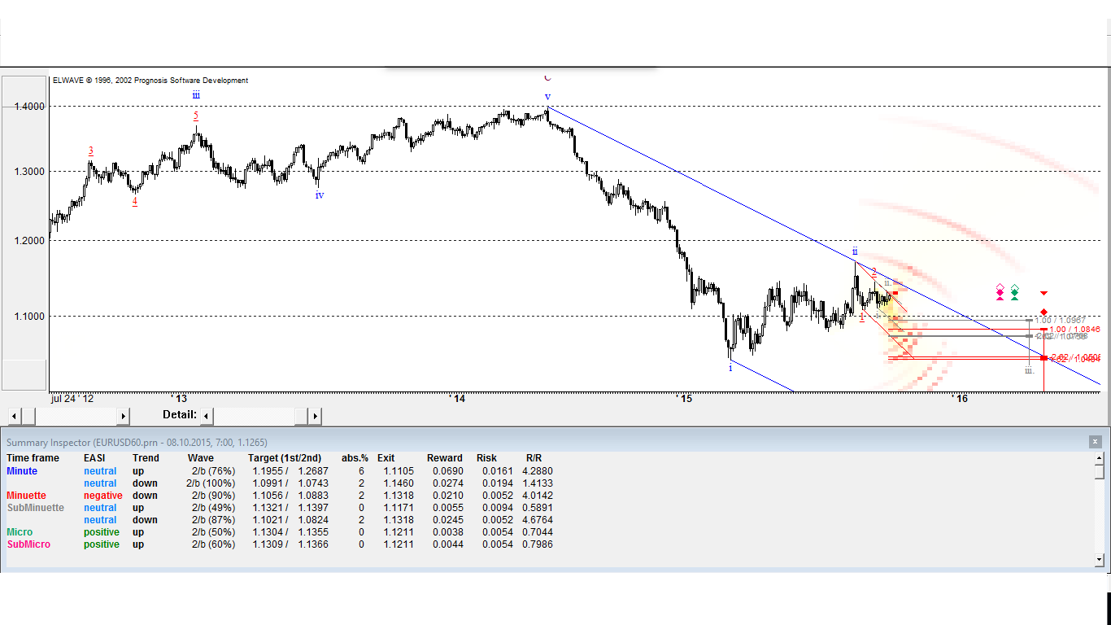Screen dimensions: 1111x625
Task: Select the Minute time frame row
Action: tap(22, 471)
